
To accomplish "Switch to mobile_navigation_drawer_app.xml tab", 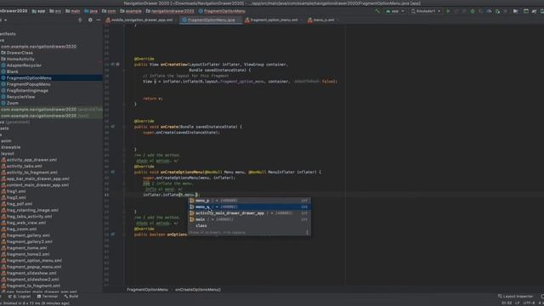I will (139, 20).
